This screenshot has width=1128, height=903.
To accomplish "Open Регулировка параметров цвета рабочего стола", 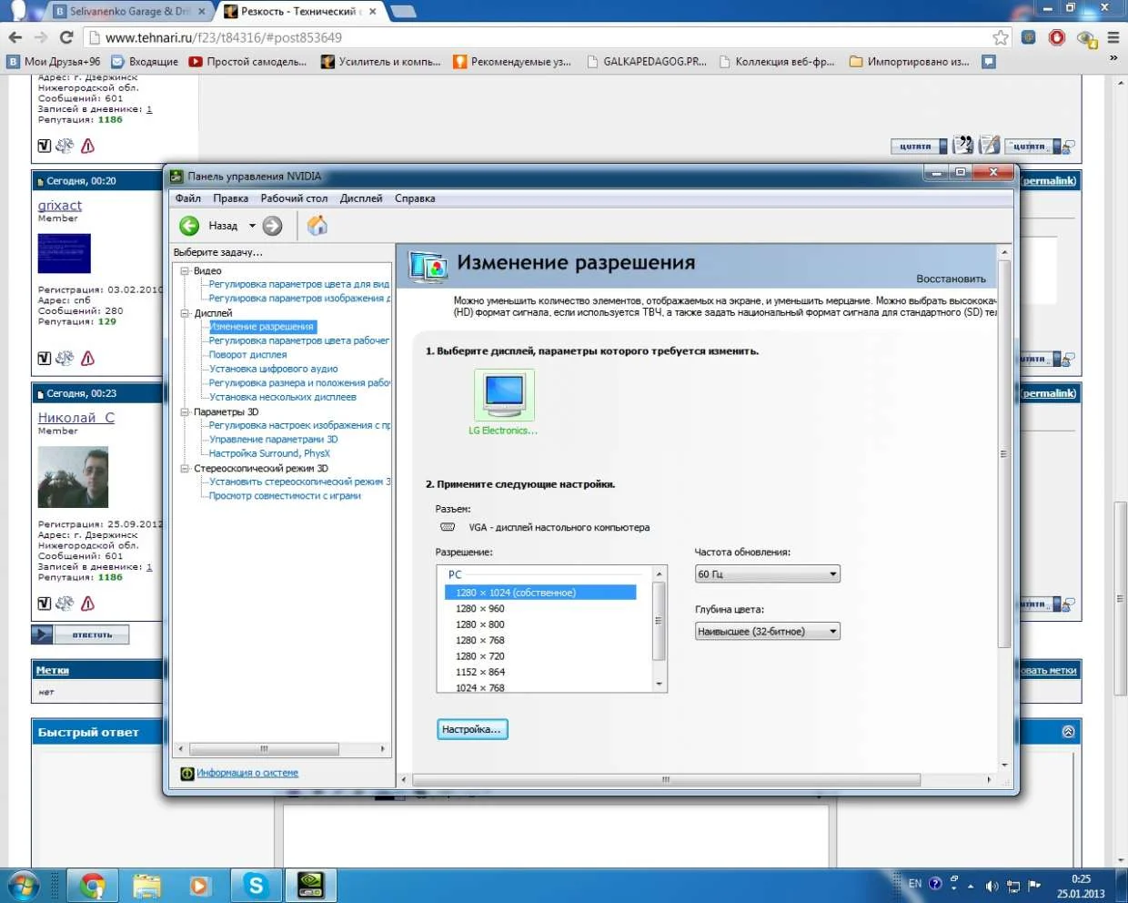I will point(299,340).
